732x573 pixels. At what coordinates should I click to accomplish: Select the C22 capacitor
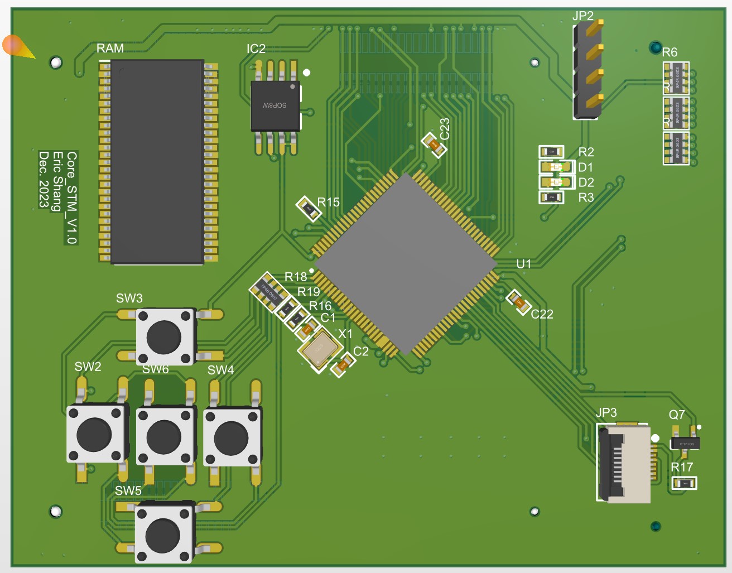tap(518, 302)
